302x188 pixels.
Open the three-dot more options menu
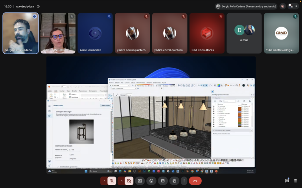[184, 181]
